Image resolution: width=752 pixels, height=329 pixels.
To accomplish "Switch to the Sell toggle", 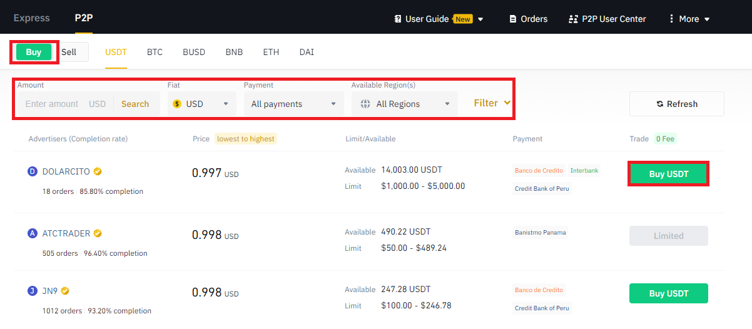I will (x=69, y=52).
